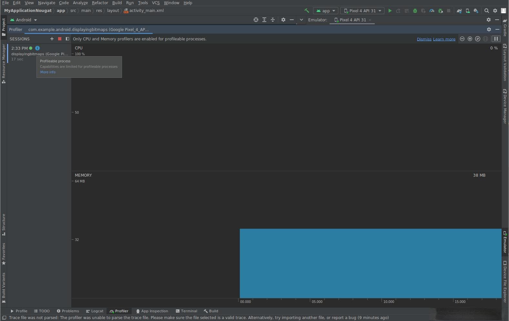Screen dimensions: 509x321
Task: Stop the current profiling session red square
Action: point(60,39)
